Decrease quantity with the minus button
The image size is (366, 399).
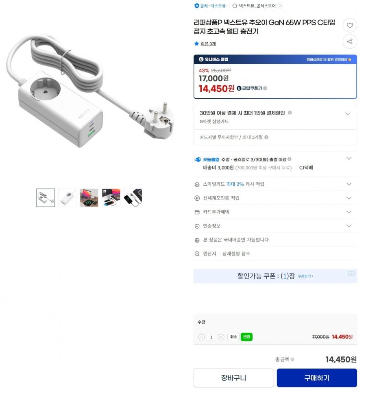201,337
